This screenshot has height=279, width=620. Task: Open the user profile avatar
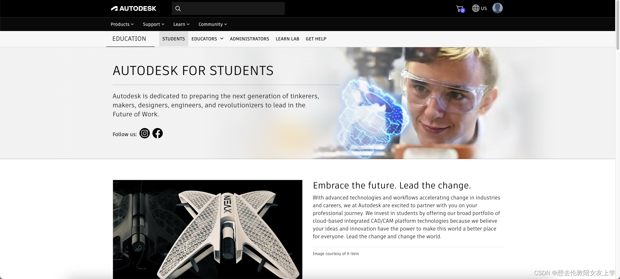[x=497, y=8]
